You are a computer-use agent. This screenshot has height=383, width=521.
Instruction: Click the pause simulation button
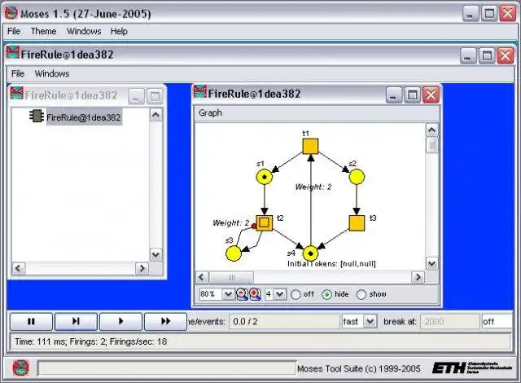(x=31, y=322)
